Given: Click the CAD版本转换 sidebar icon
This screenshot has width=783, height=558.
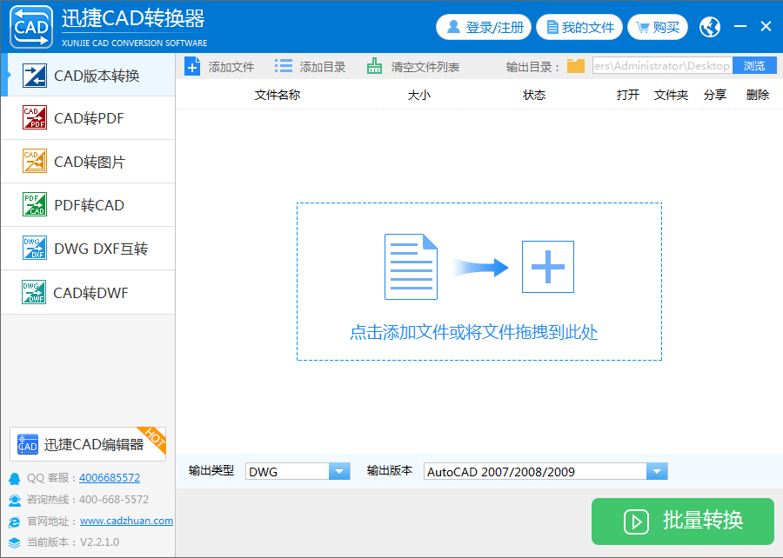Looking at the screenshot, I should tap(35, 76).
